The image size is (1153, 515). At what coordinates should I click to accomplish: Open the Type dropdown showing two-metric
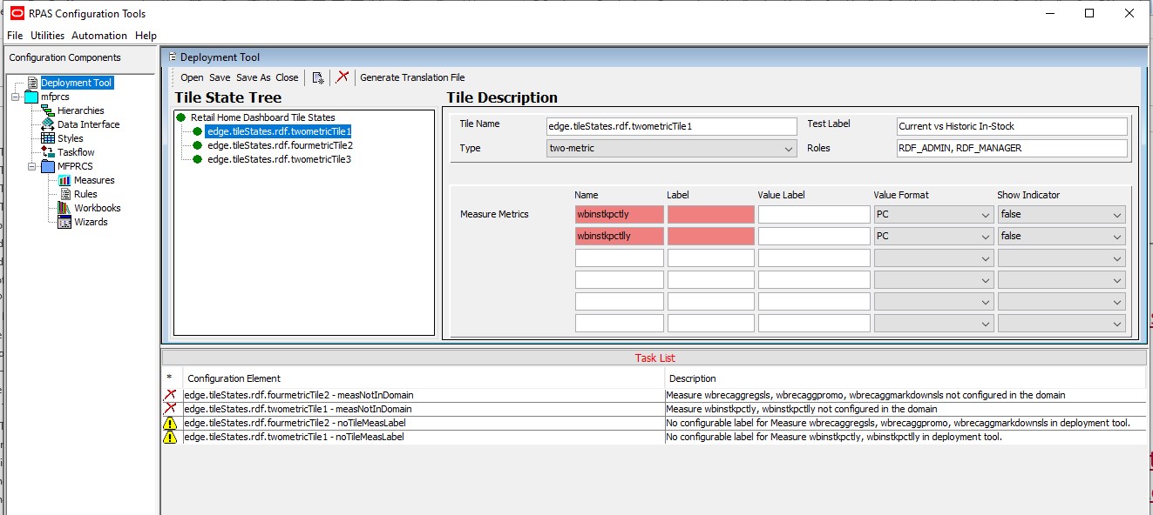tap(671, 149)
